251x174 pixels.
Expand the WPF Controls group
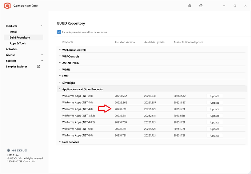tap(60, 56)
